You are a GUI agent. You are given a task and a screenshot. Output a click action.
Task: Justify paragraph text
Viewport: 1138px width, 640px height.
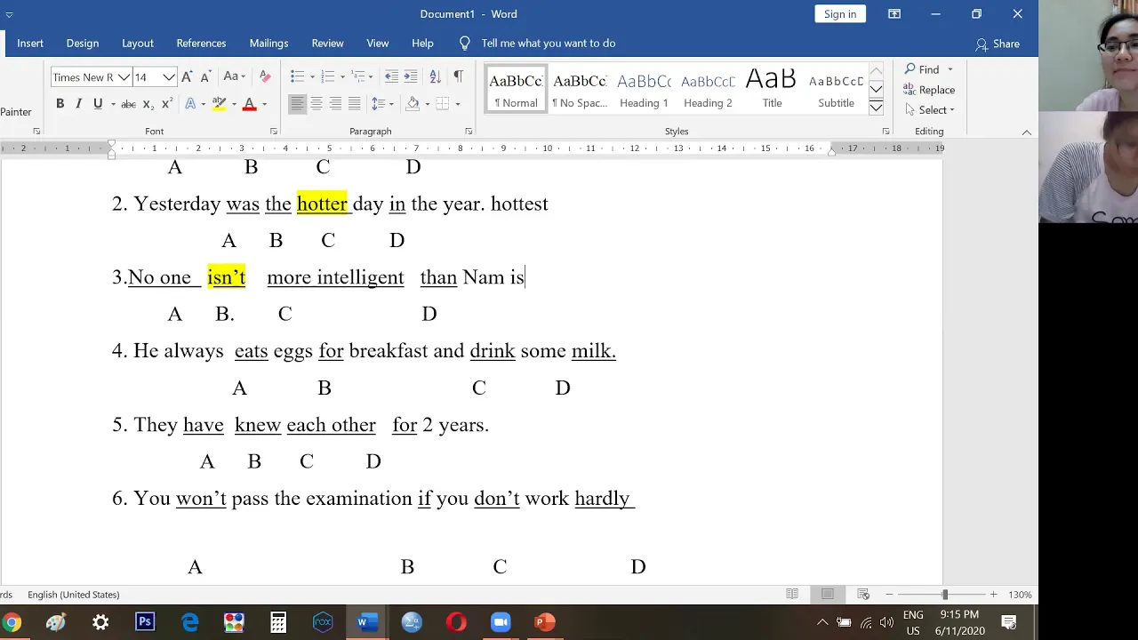pos(354,104)
